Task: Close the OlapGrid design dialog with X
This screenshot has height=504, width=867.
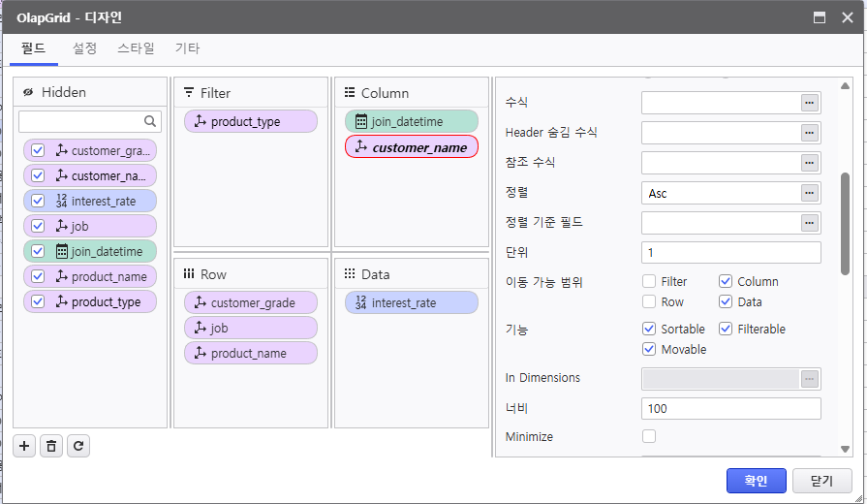Action: point(847,17)
